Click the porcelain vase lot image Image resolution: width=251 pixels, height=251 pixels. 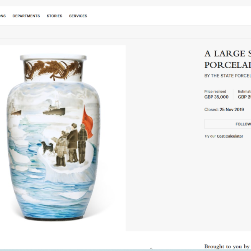click(x=54, y=138)
